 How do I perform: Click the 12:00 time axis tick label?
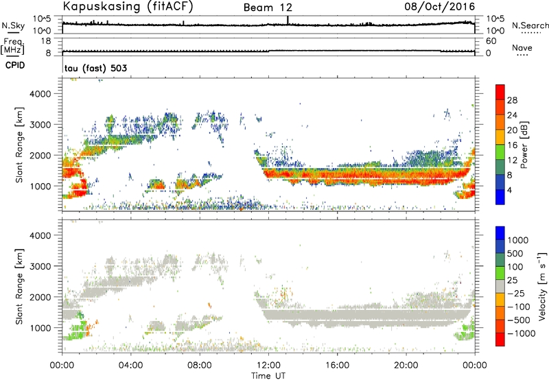(268, 366)
